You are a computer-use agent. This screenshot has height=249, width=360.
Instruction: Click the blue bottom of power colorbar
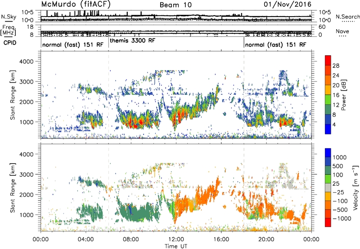[x=328, y=129]
